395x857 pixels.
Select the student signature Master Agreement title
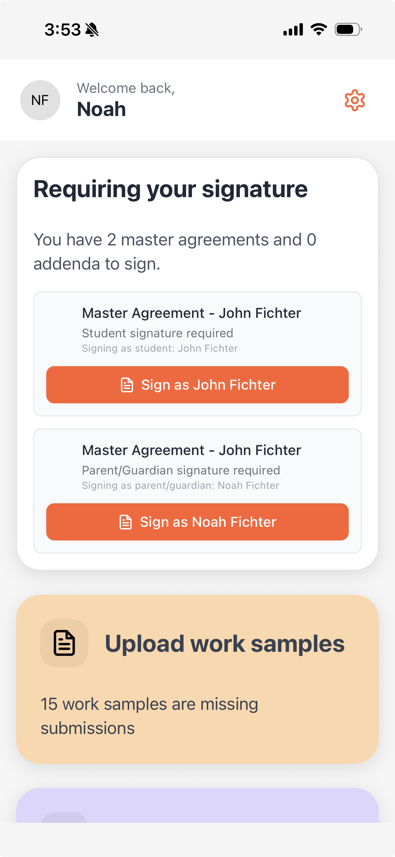pyautogui.click(x=192, y=313)
